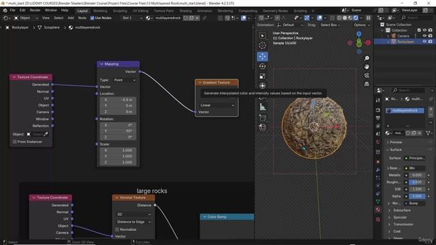Click the Principled surface shader button
The image size is (436, 245).
pyautogui.click(x=415, y=158)
